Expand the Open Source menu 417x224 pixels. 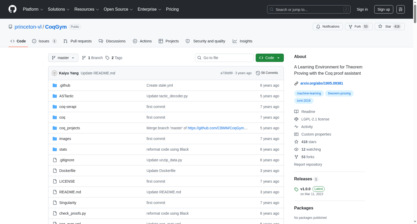coord(118,9)
